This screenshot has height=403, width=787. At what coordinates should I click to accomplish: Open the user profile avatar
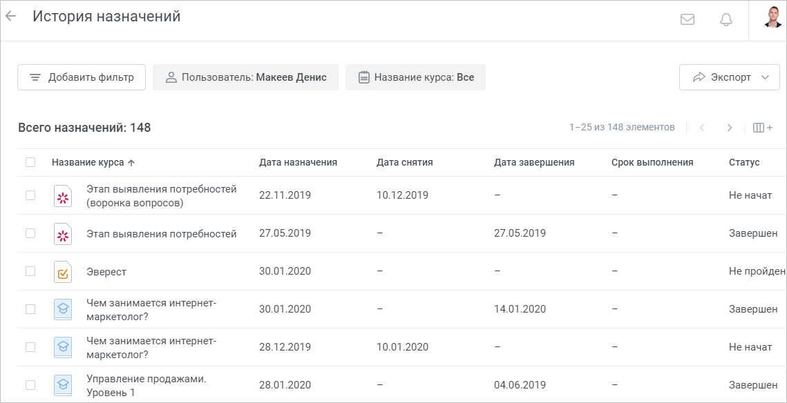tap(773, 17)
